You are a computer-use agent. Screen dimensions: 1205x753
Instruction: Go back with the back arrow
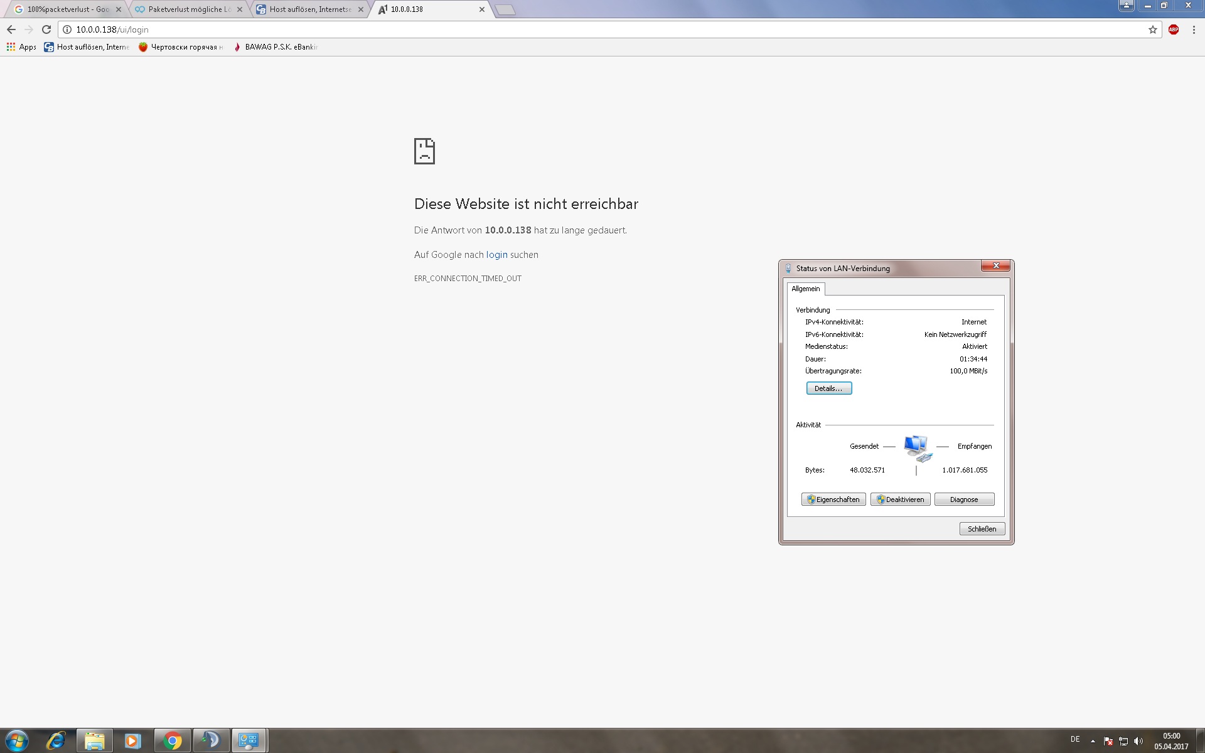click(x=11, y=29)
